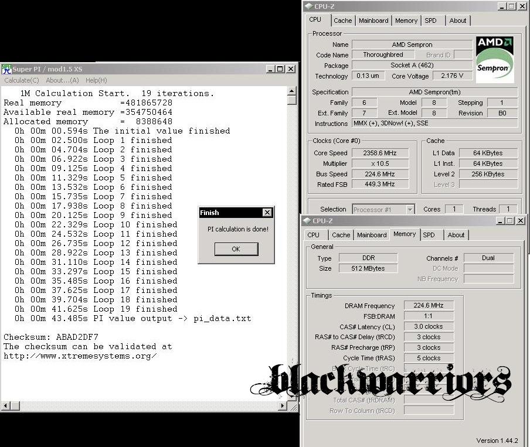The height and width of the screenshot is (447, 530).
Task: Click the Super PI title bar icon
Action: [x=6, y=69]
